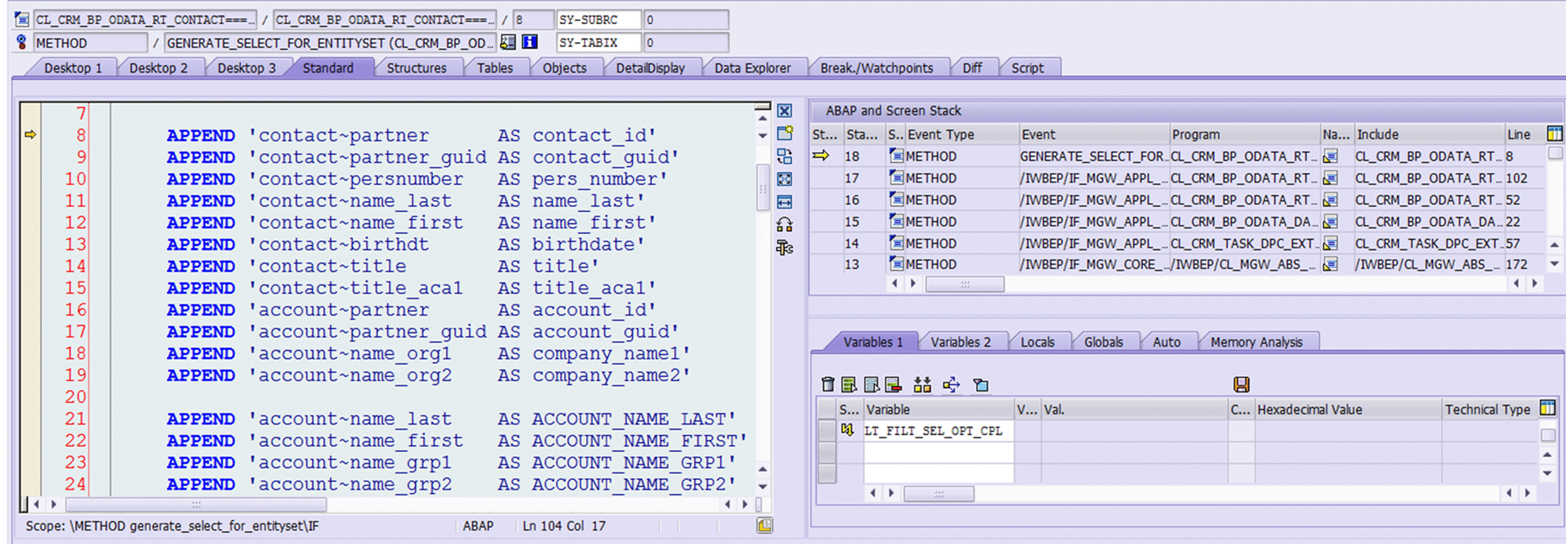The image size is (1566, 544).
Task: Click the Replace Tool icon with two swapping windows
Action: point(785,156)
